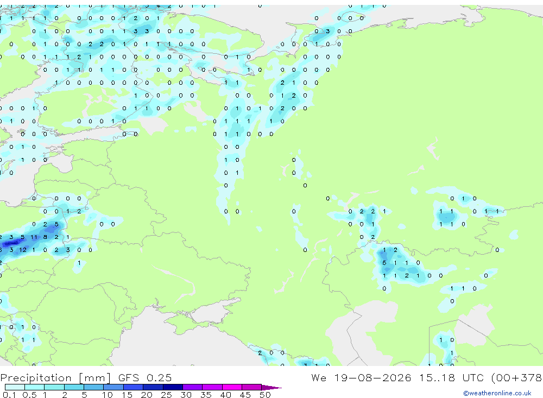Screen dimensions: 543x398
Task: Select the 20–25 mm legend color swatch
Action: (x=153, y=387)
